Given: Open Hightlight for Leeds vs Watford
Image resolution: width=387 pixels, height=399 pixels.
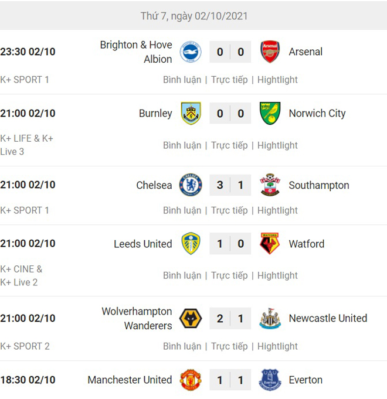Looking at the screenshot, I should pyautogui.click(x=277, y=275).
